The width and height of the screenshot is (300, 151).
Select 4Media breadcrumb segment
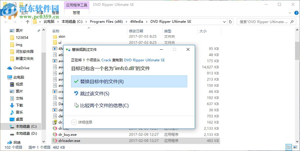pos(136,22)
